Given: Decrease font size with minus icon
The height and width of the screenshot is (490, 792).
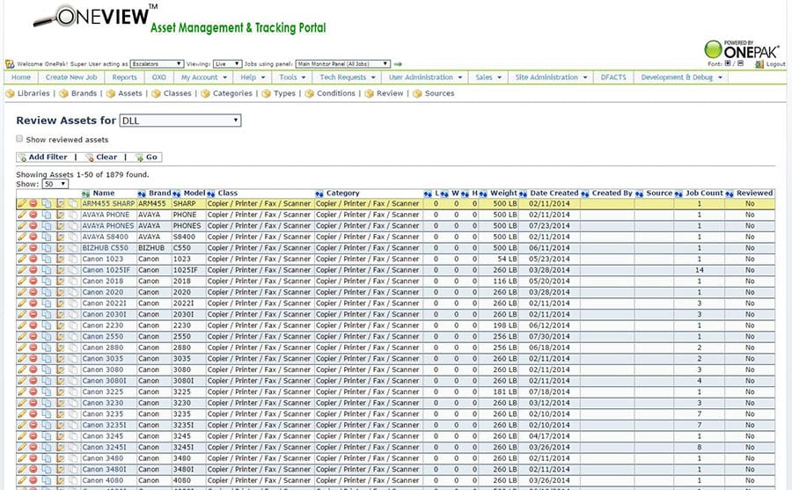Looking at the screenshot, I should [x=740, y=63].
